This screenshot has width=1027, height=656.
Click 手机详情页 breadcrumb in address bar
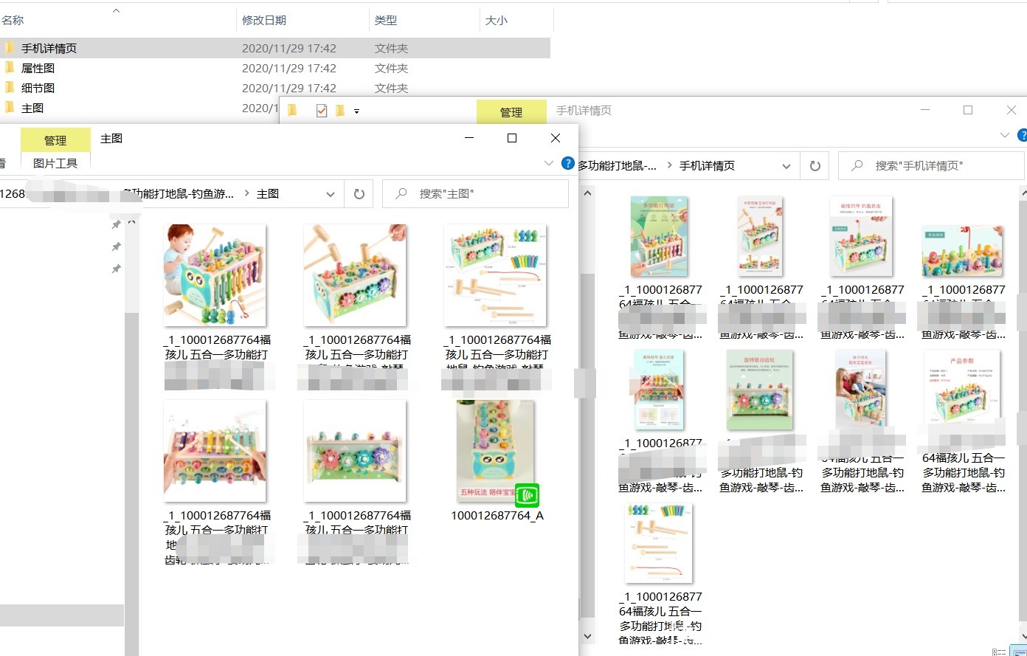[x=707, y=166]
